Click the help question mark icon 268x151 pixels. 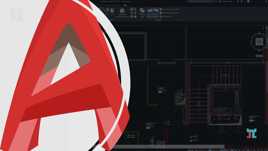pyautogui.click(x=249, y=1)
